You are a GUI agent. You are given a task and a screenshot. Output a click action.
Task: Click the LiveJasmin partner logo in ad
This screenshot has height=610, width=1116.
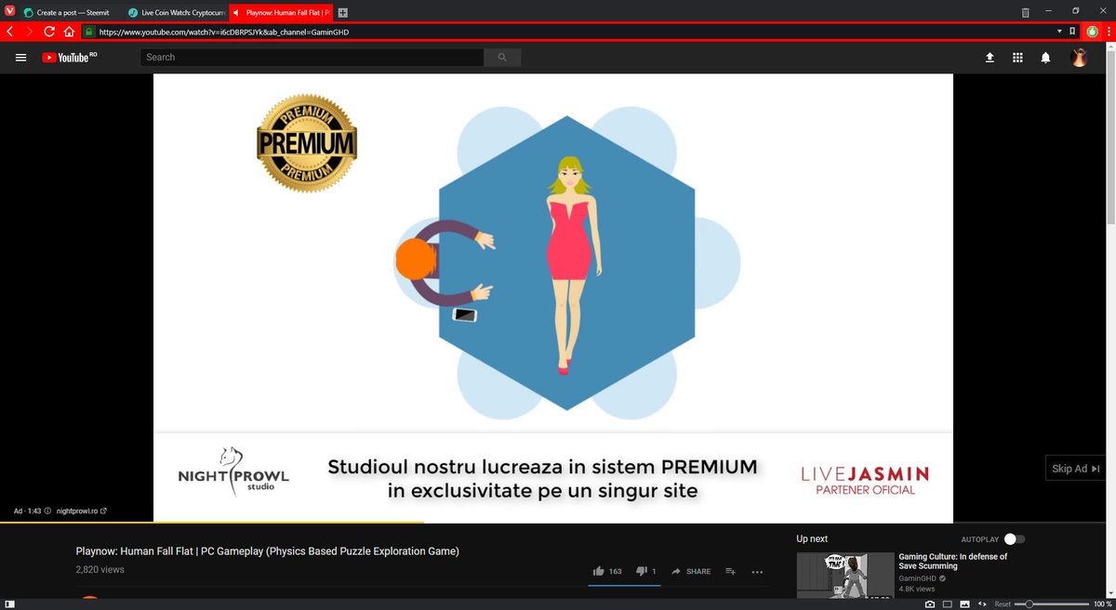click(865, 478)
